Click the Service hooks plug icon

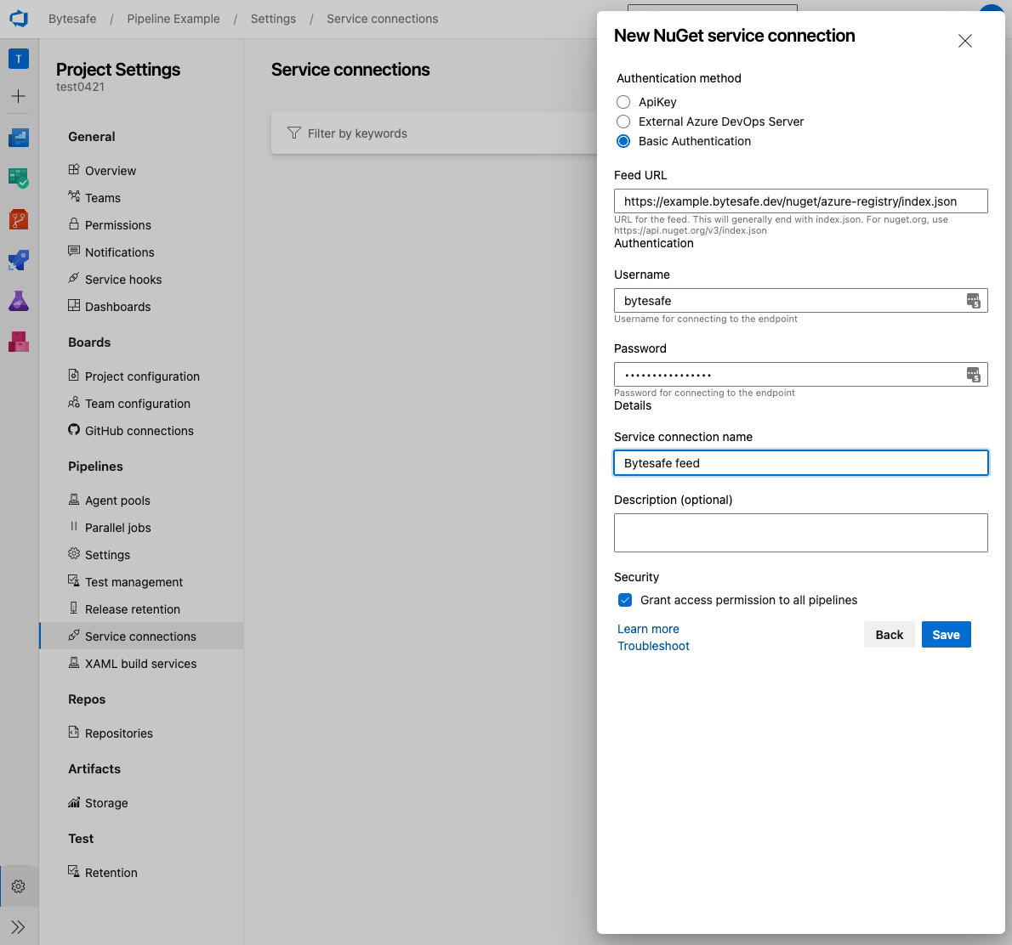[x=74, y=278]
